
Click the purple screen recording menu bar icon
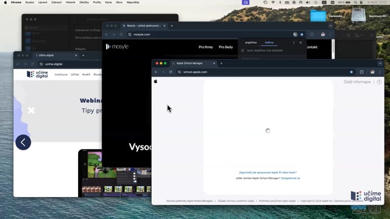(246, 2)
